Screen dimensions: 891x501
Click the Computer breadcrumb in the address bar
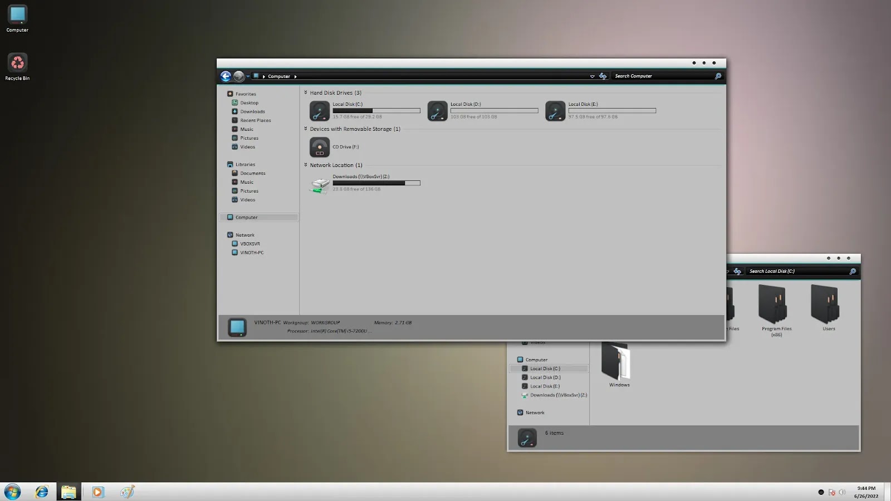pos(279,76)
